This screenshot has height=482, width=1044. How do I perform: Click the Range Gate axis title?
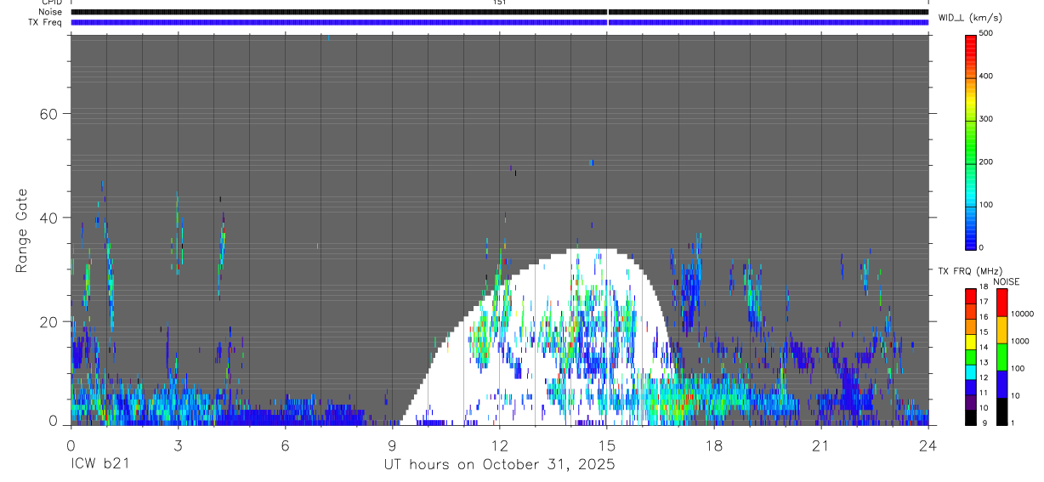coord(23,231)
